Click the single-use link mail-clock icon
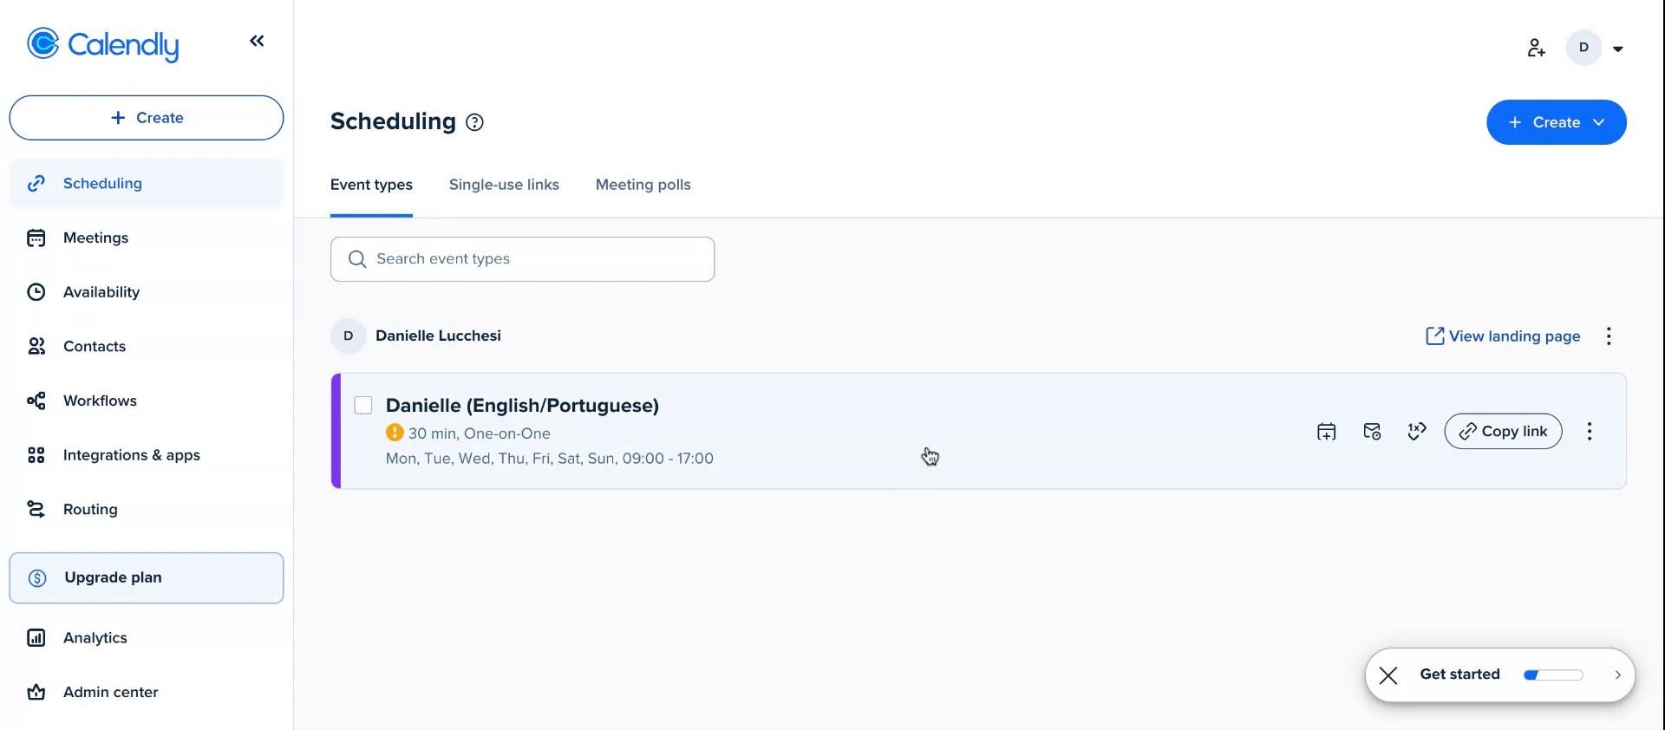 pyautogui.click(x=1372, y=432)
